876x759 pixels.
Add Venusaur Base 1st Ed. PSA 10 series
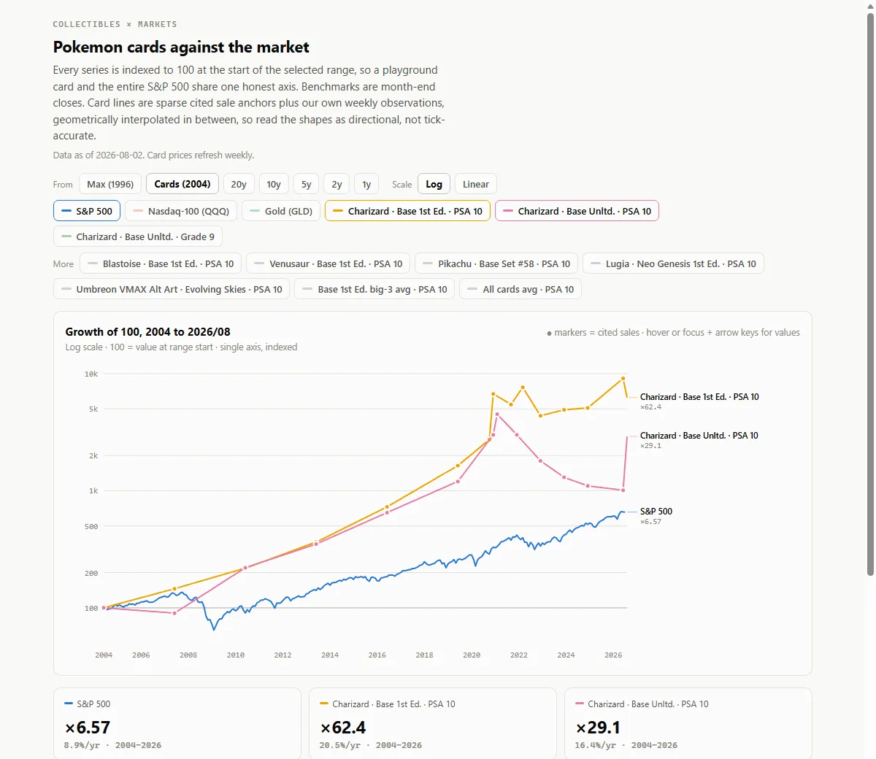pos(328,263)
